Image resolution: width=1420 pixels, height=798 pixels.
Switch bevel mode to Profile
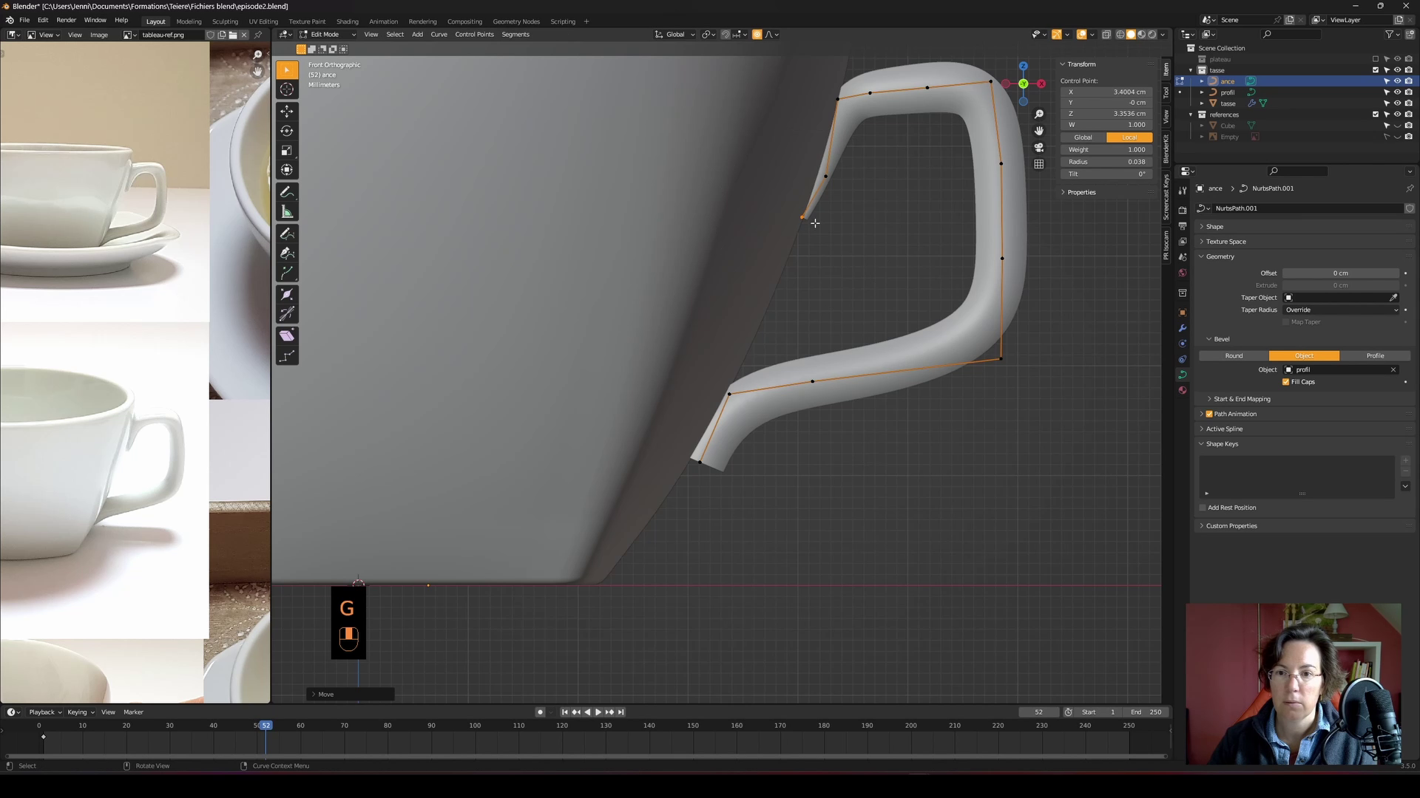[x=1374, y=355]
